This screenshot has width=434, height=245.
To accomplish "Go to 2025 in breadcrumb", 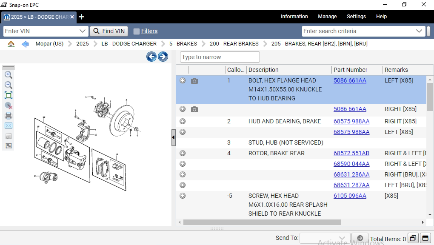I will pyautogui.click(x=83, y=44).
